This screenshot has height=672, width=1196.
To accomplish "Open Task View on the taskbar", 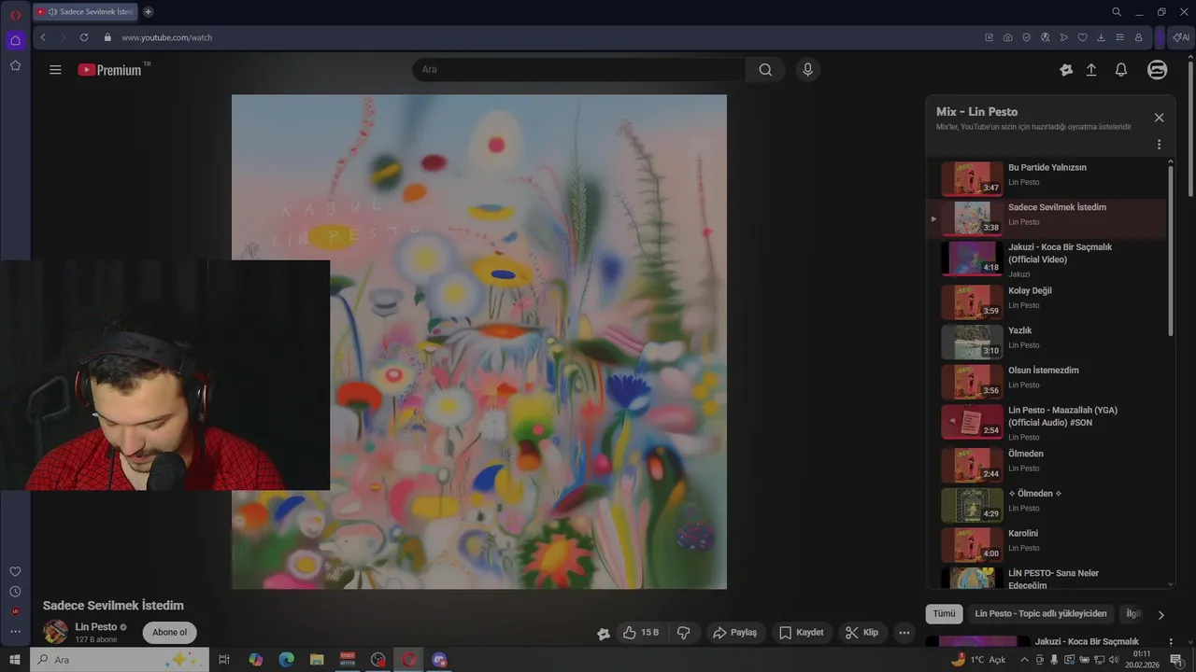I will [x=224, y=660].
